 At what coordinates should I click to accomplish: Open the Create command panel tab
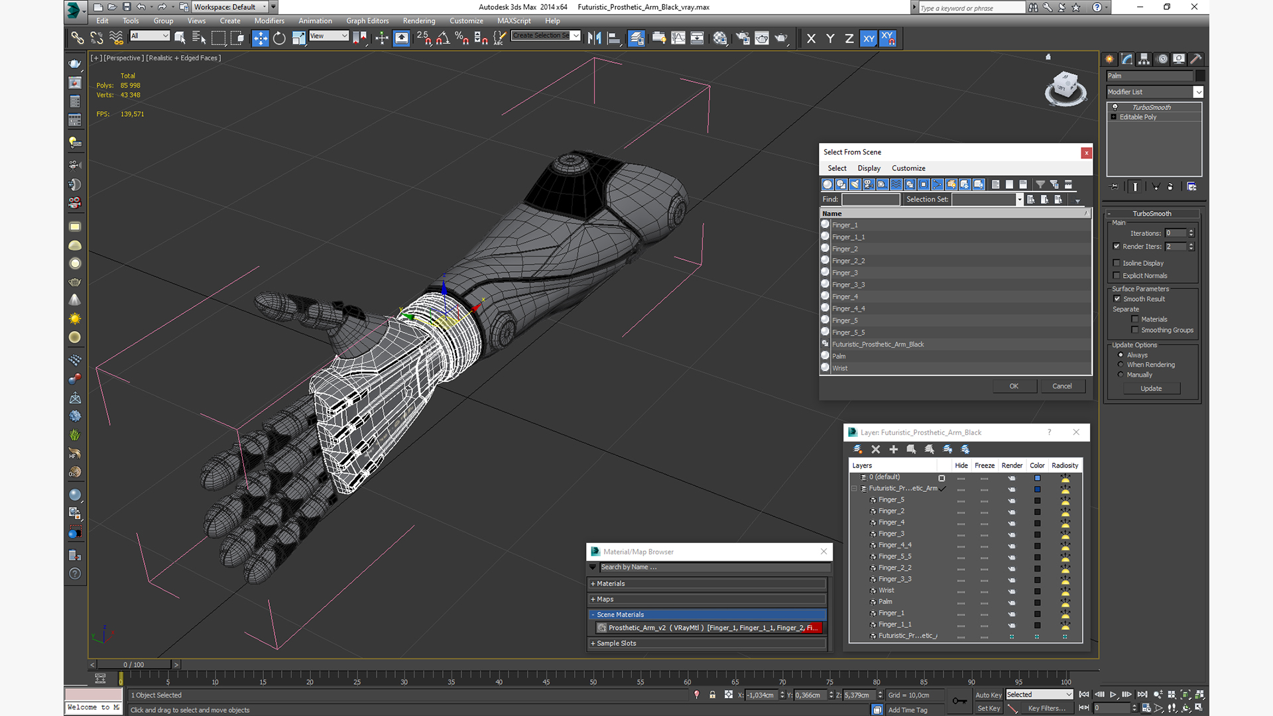click(1109, 59)
